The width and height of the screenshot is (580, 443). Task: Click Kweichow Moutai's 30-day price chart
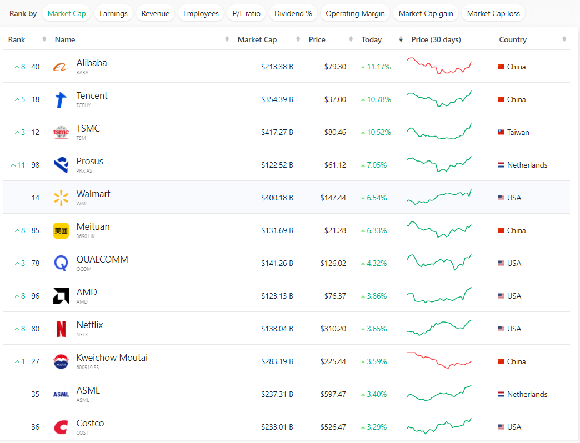click(x=439, y=360)
